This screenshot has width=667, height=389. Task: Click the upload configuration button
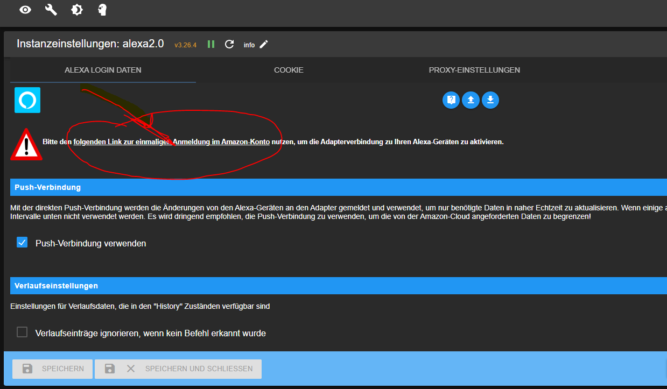point(471,100)
